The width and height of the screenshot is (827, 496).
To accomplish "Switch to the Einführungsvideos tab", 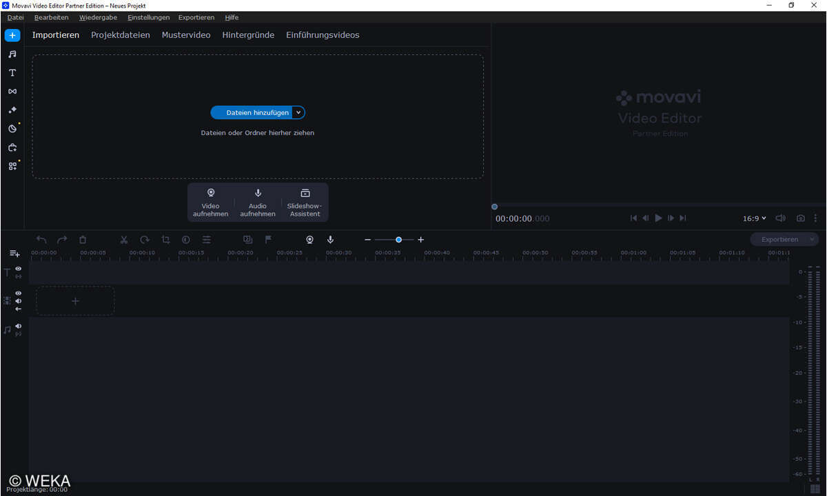I will point(323,35).
